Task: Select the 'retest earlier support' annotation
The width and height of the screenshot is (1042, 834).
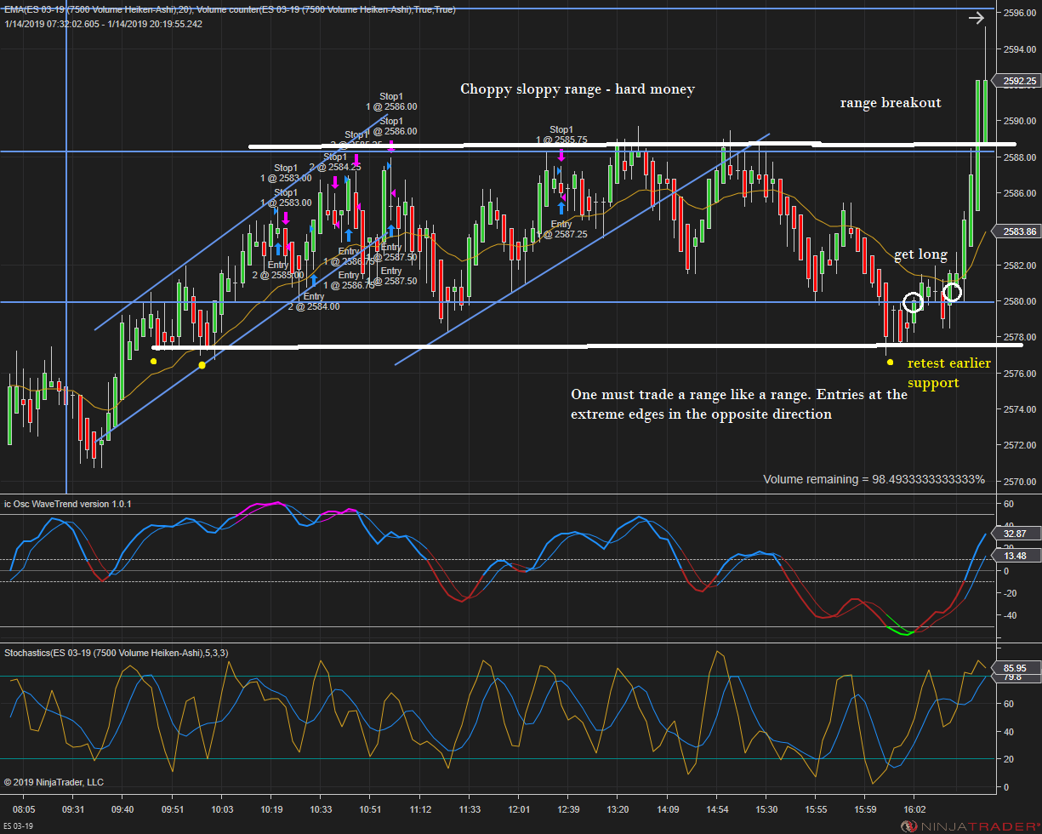Action: coord(949,373)
